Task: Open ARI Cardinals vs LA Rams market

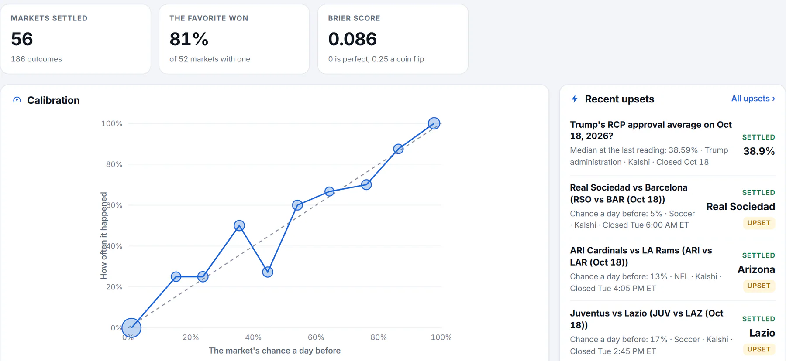Action: (641, 256)
